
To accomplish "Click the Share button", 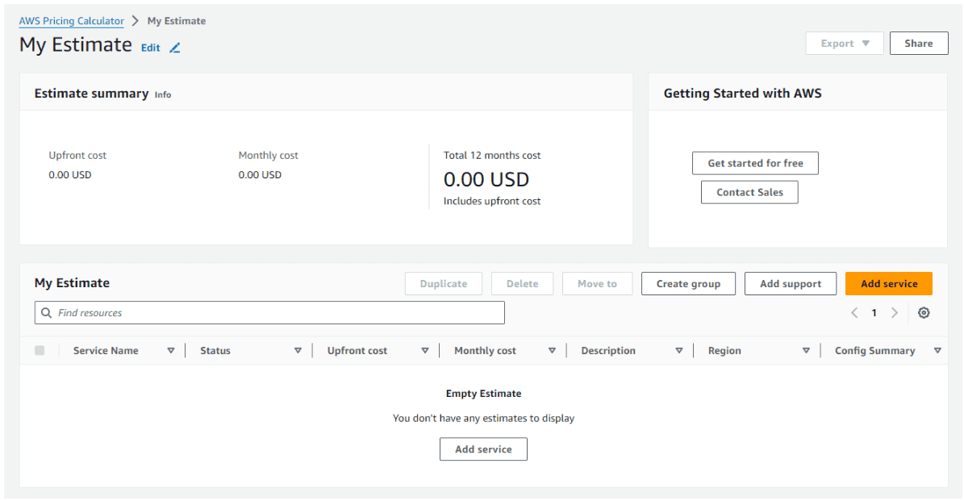I will (x=919, y=44).
